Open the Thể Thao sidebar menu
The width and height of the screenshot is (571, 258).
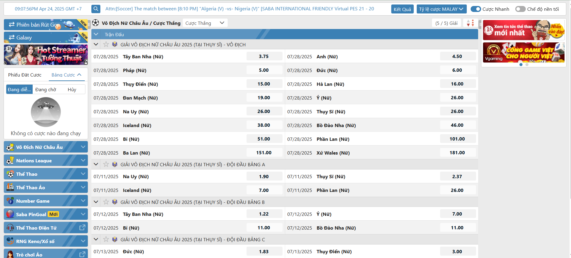pyautogui.click(x=46, y=174)
